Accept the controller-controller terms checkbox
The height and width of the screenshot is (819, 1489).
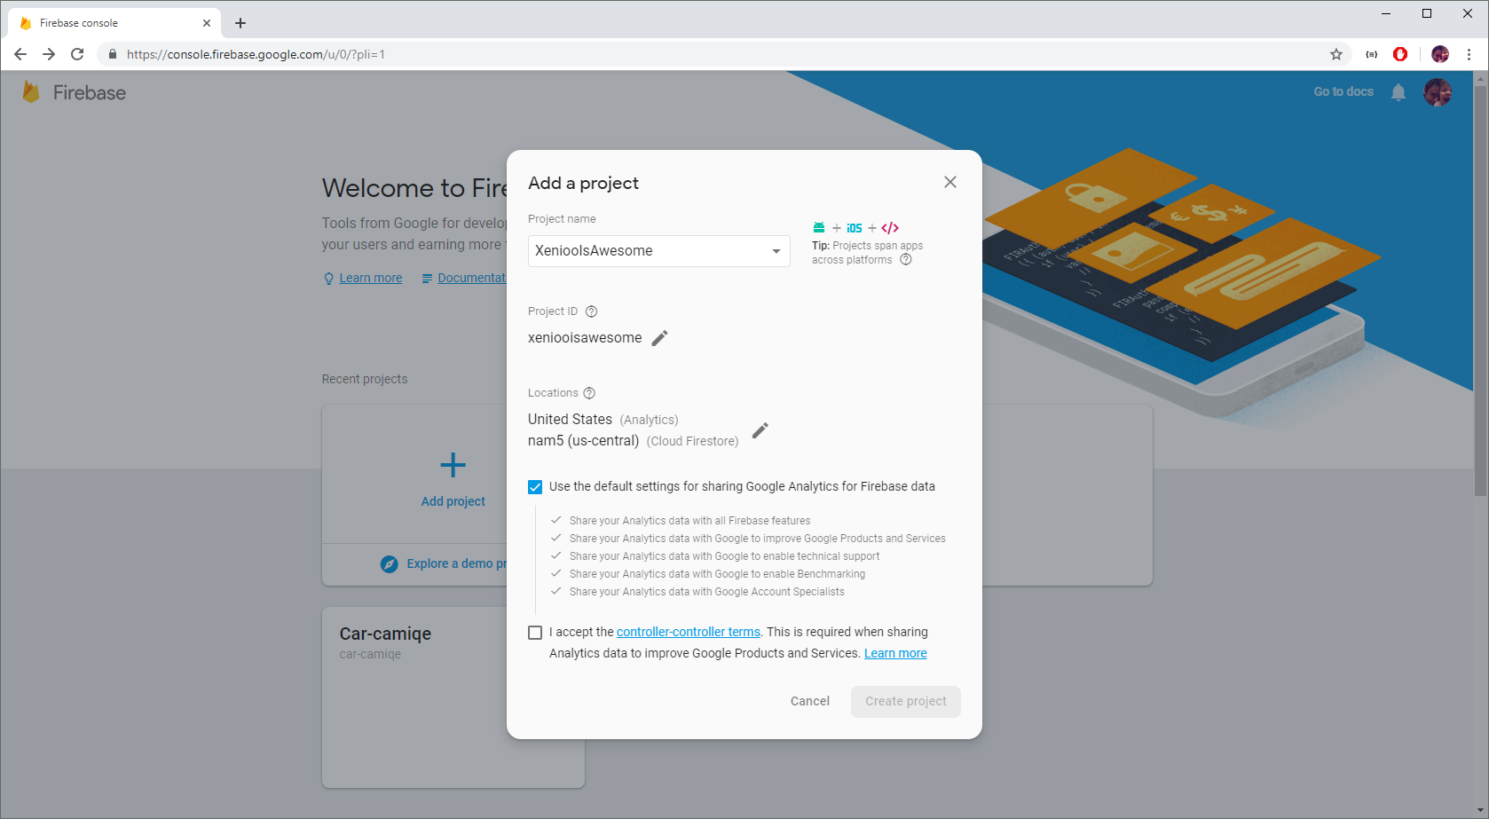[535, 633]
